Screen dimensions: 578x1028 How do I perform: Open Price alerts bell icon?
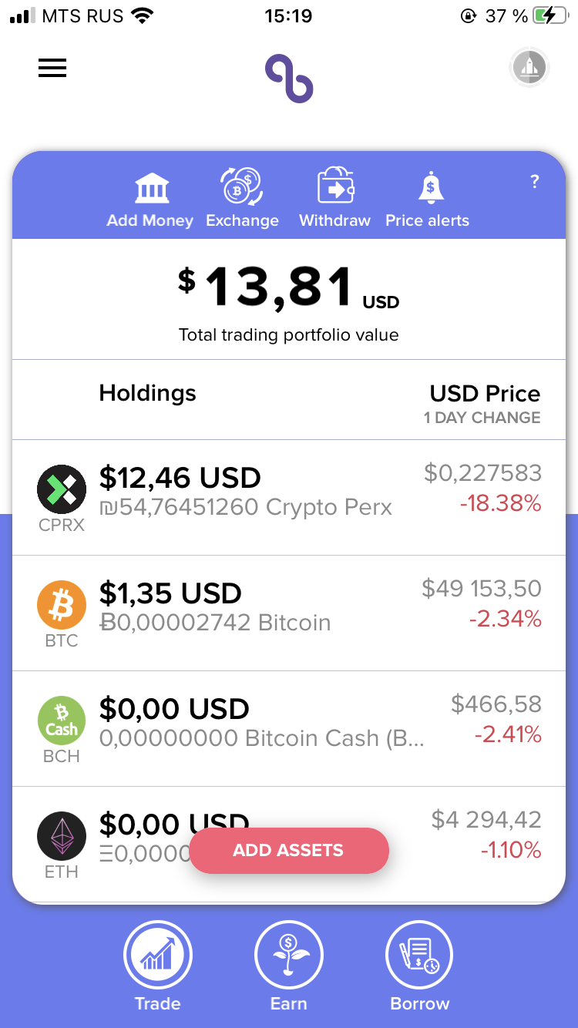pos(430,187)
